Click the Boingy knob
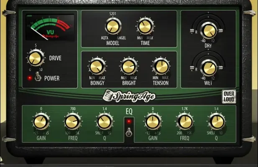The width and height of the screenshot is (258, 167). coord(96,66)
